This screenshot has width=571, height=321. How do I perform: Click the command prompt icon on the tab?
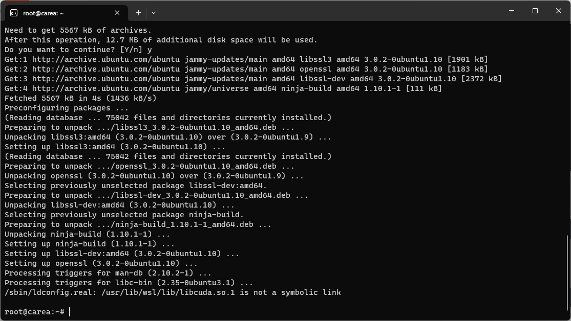[13, 13]
